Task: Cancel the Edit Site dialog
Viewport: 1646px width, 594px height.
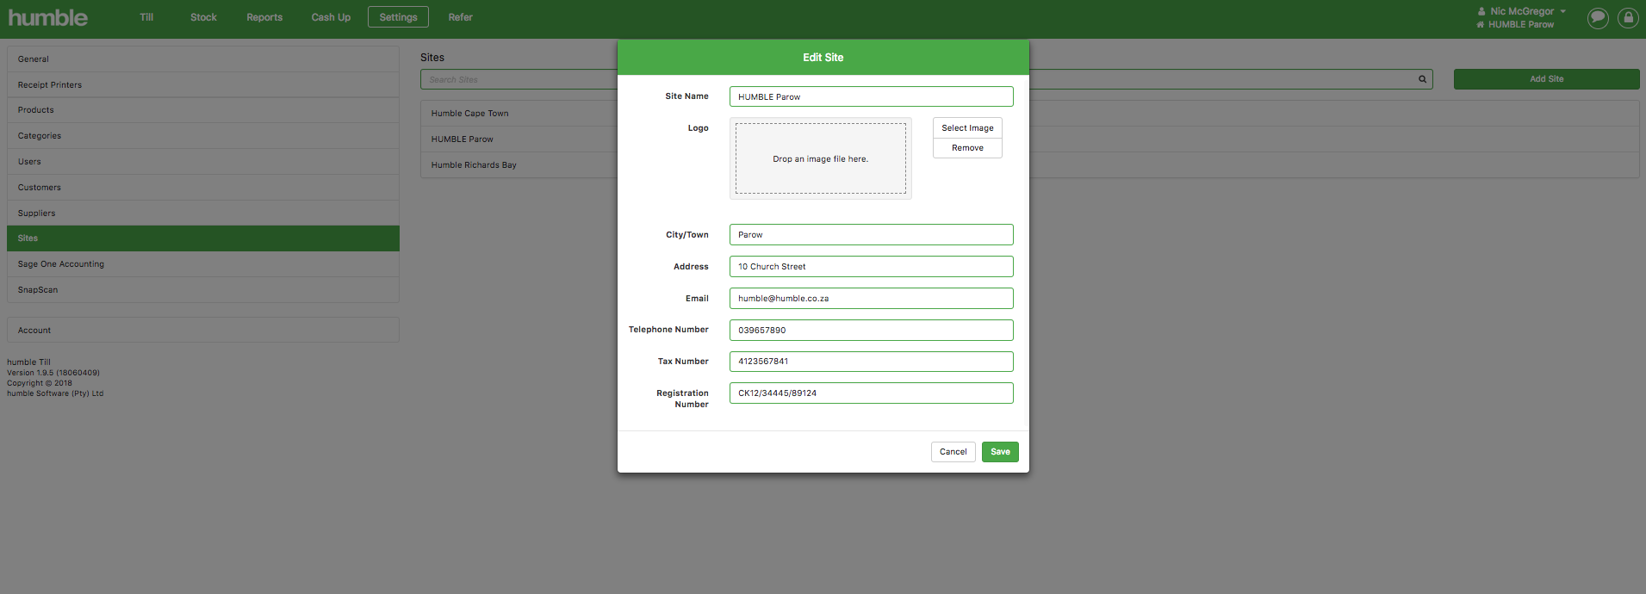Action: (x=953, y=452)
